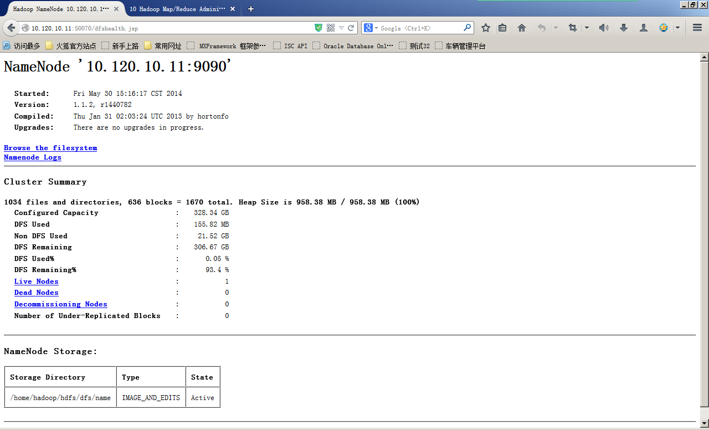This screenshot has height=430, width=709.
Task: Open the 访问最多 bookmark
Action: pyautogui.click(x=22, y=46)
